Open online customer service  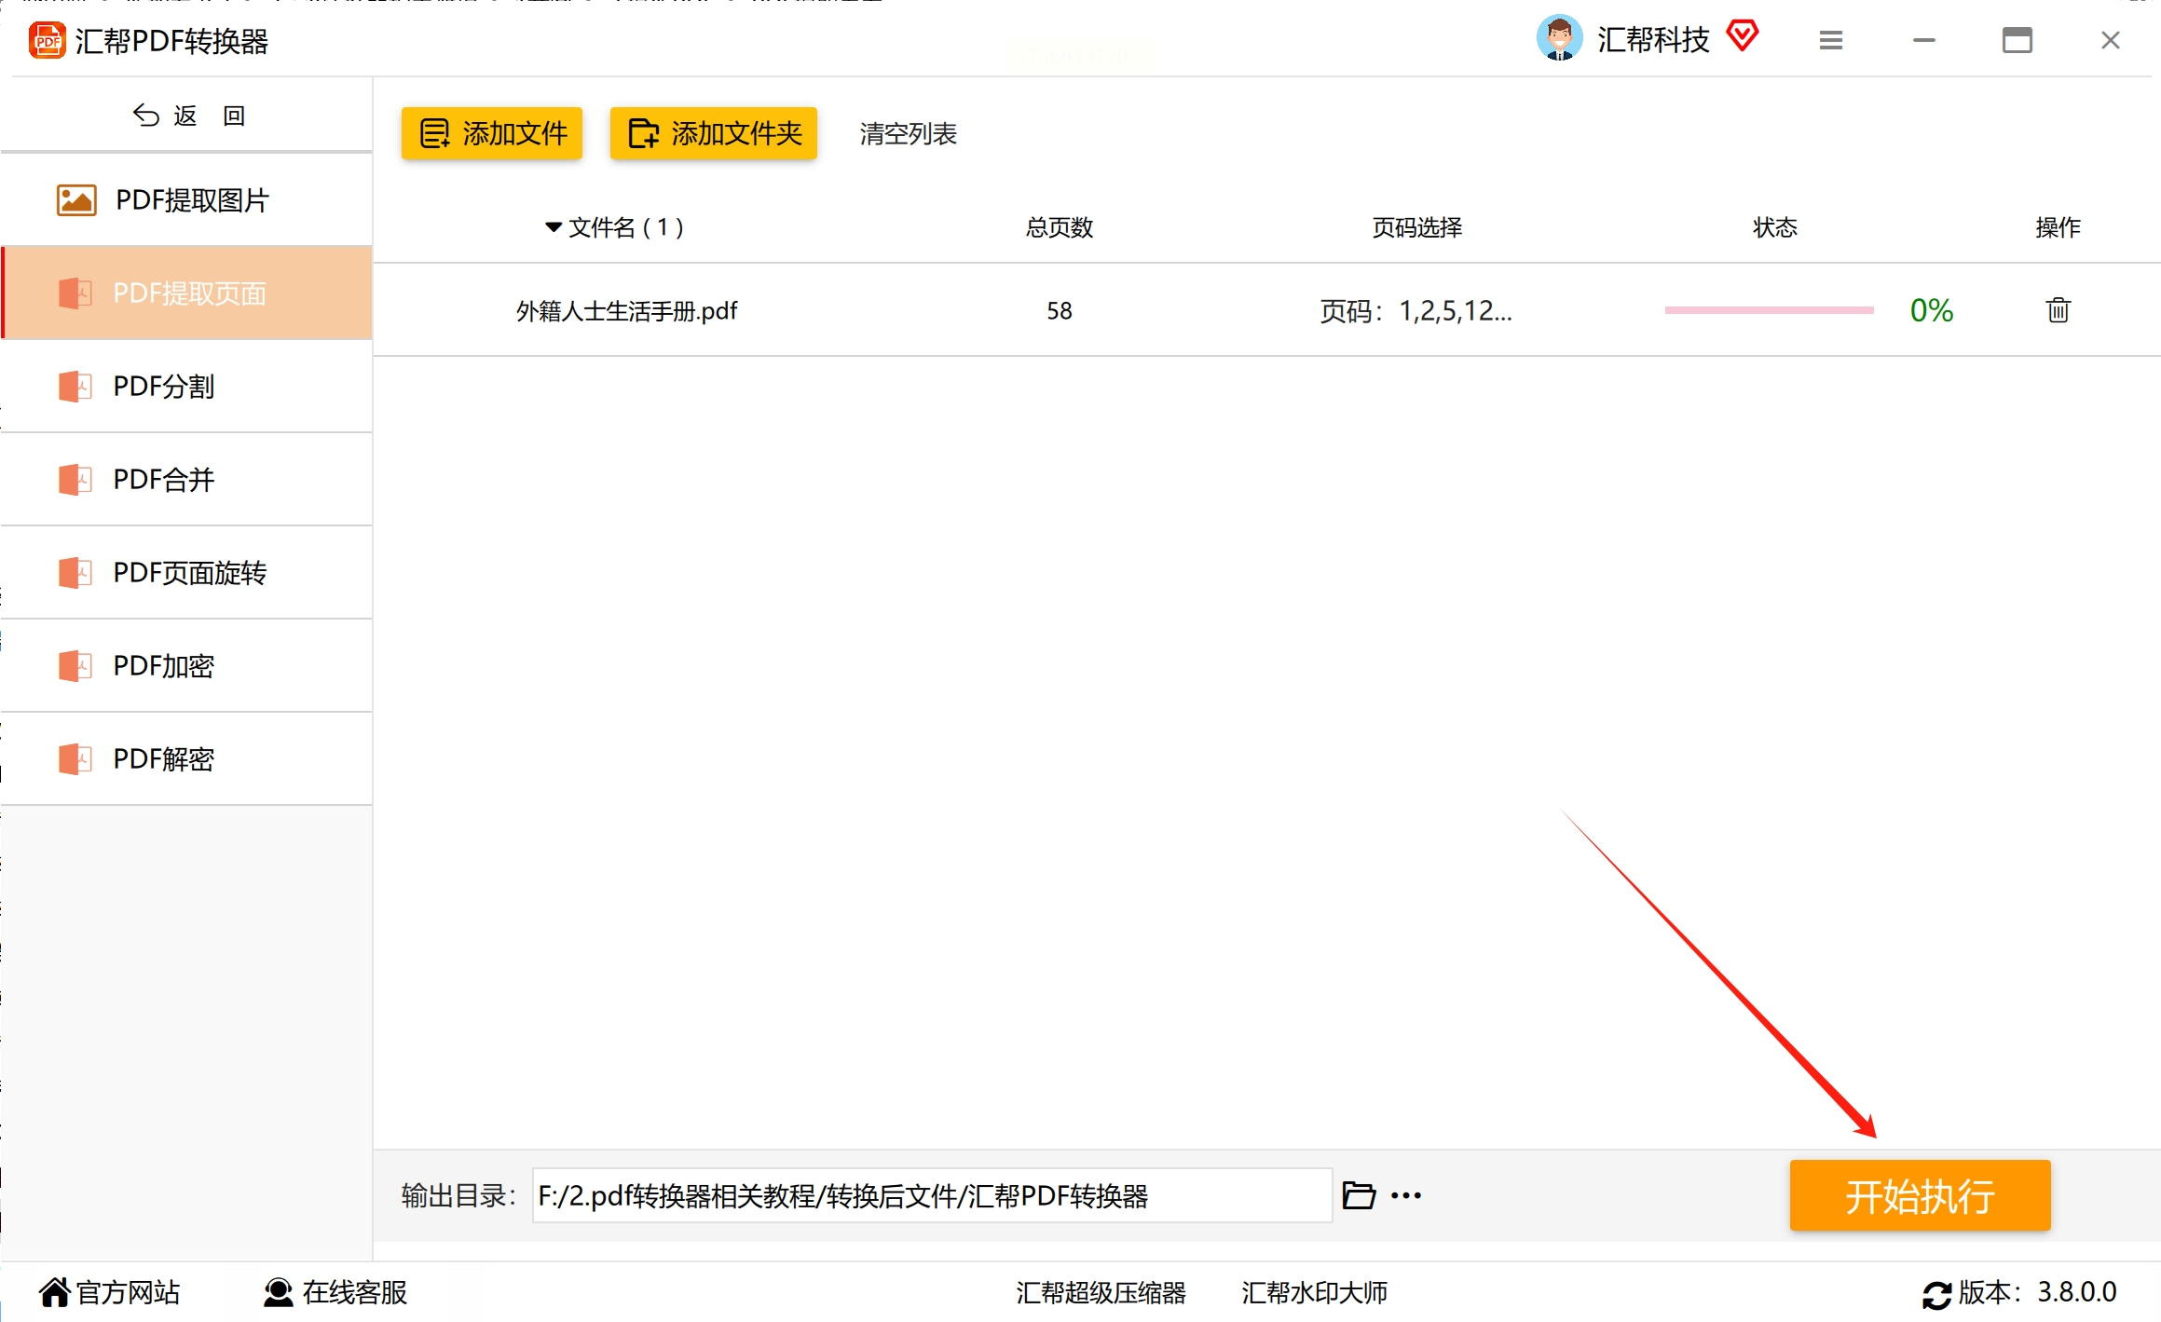[x=335, y=1292]
